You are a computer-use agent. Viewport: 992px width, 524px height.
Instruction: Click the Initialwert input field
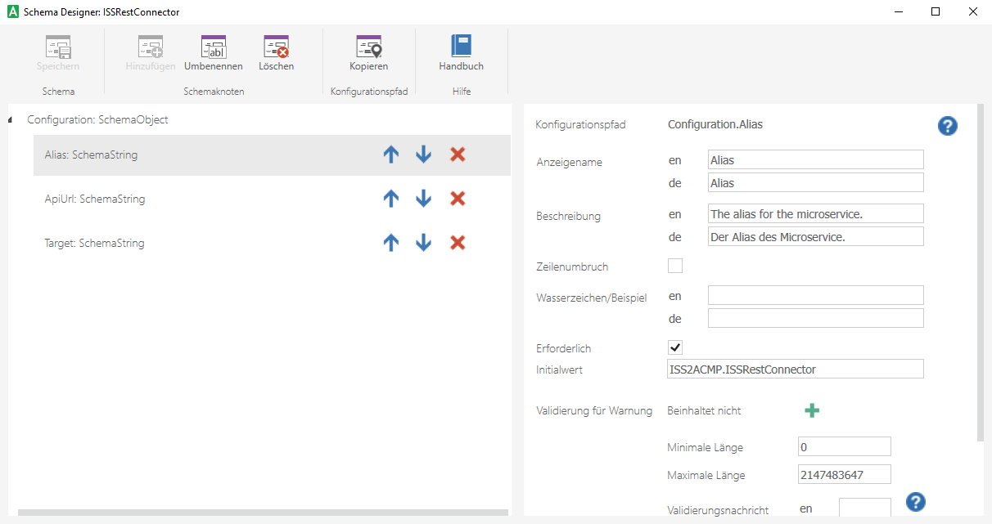pos(795,369)
